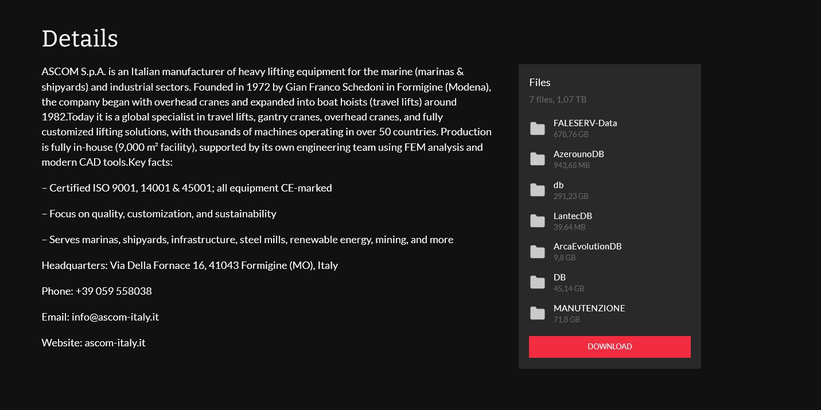Viewport: 821px width, 410px height.
Task: Click the Phone: +39 059 558038 line
Action: [x=97, y=291]
